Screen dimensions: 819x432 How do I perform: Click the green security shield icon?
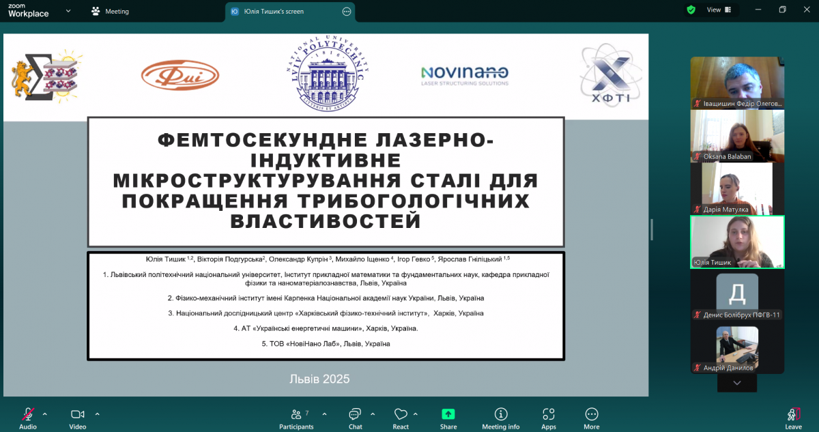690,11
